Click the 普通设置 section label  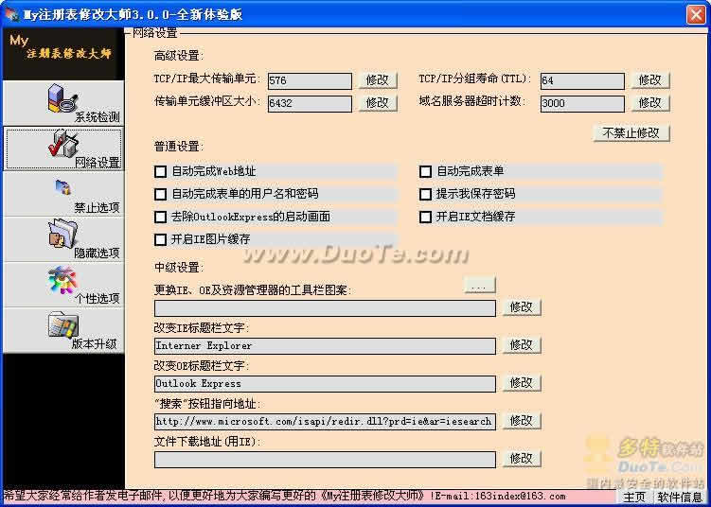pyautogui.click(x=179, y=147)
